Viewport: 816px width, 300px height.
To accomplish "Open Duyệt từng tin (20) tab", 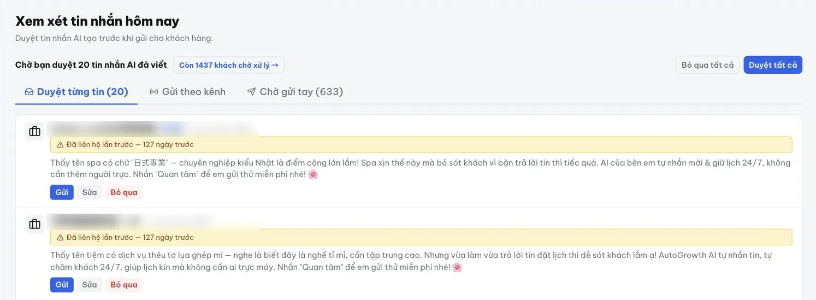I will tap(76, 92).
